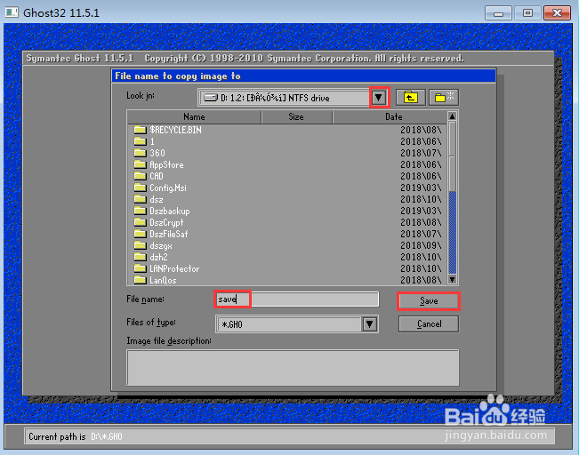Image resolution: width=579 pixels, height=455 pixels.
Task: Click the Ghost32 window title icon
Action: tap(12, 12)
